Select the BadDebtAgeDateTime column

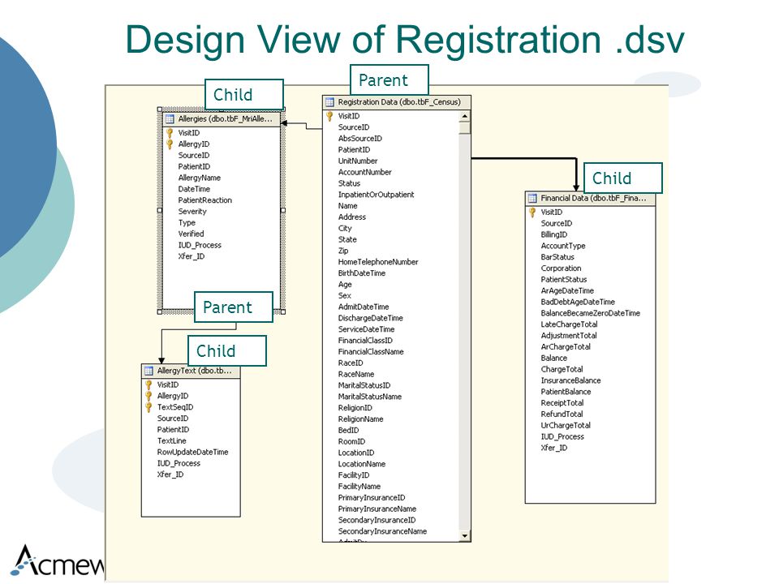578,302
